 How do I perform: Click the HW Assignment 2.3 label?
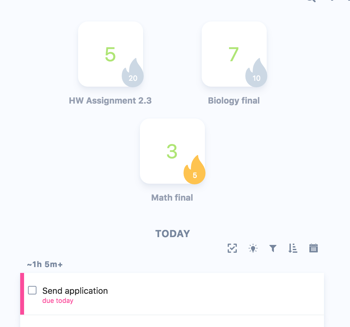coord(110,101)
